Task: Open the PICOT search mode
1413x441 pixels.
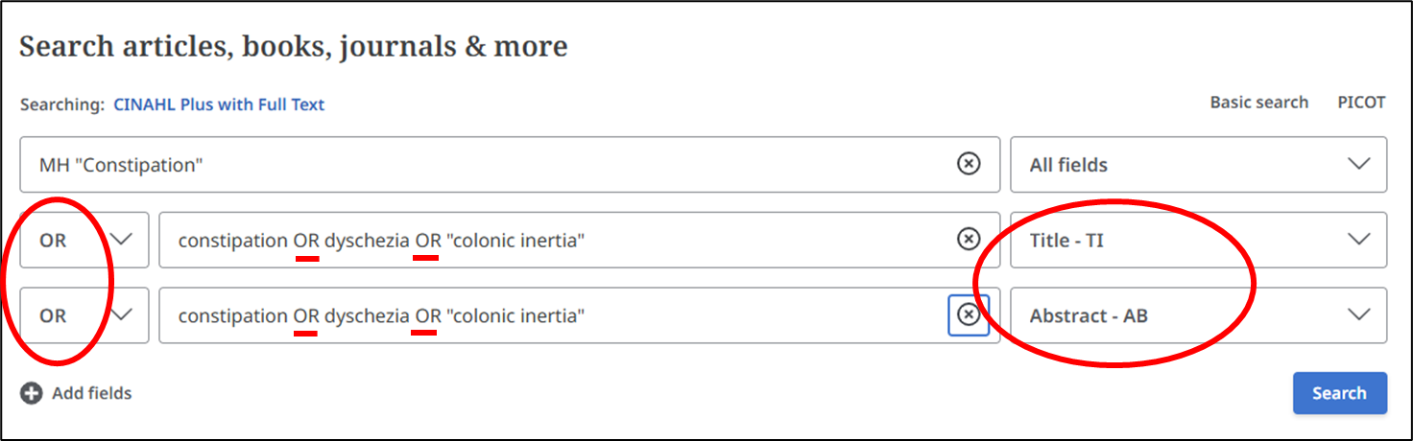Action: (x=1361, y=103)
